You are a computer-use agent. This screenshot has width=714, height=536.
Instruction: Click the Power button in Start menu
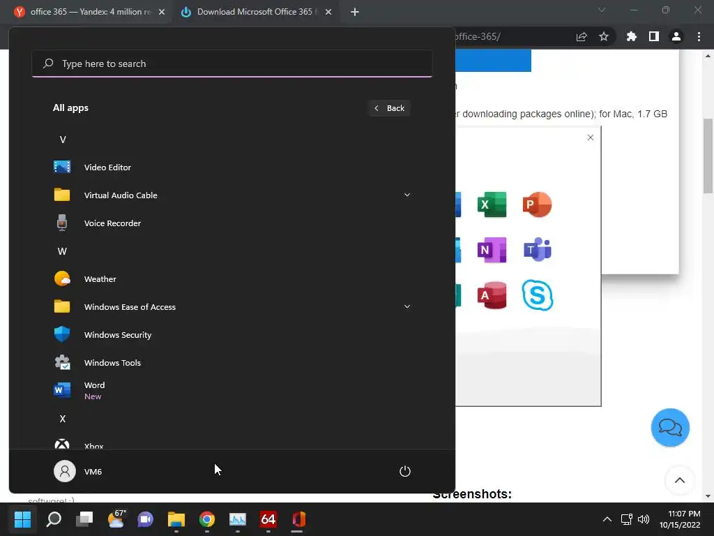click(x=405, y=471)
